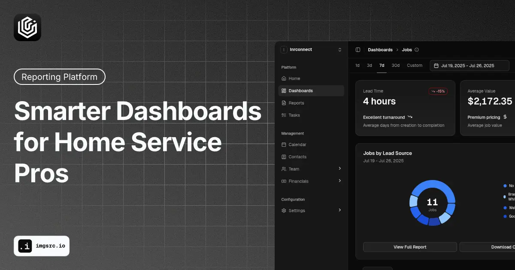Click the Reports document icon
The height and width of the screenshot is (270, 515).
click(x=284, y=103)
